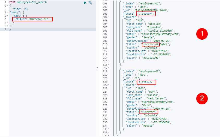Click "last_name" : "Blunsden" in the output
This screenshot has height=137, width=220.
point(143,27)
